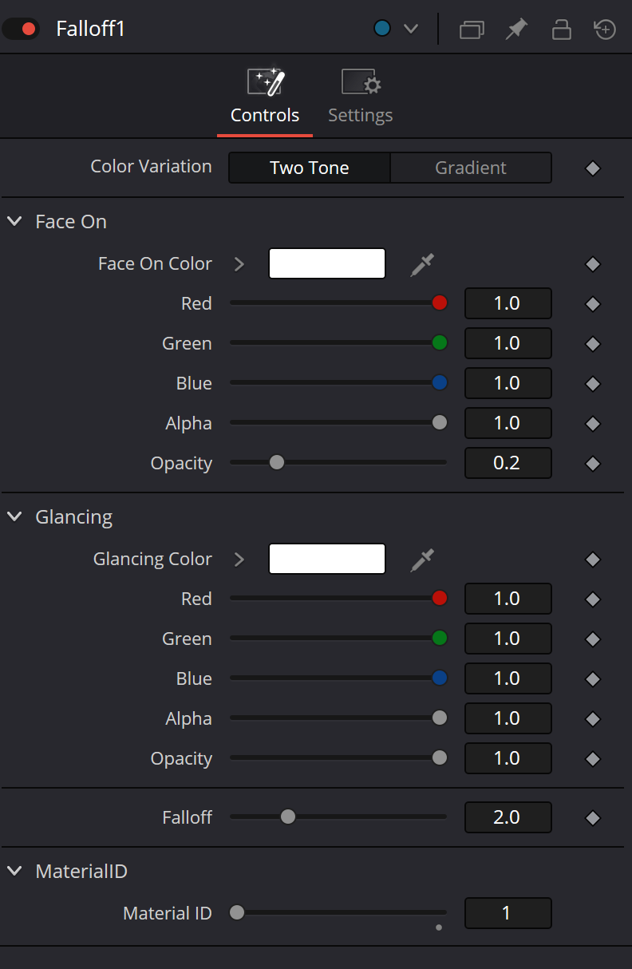
Task: Keyframe the Face On Green parameter
Action: 592,344
